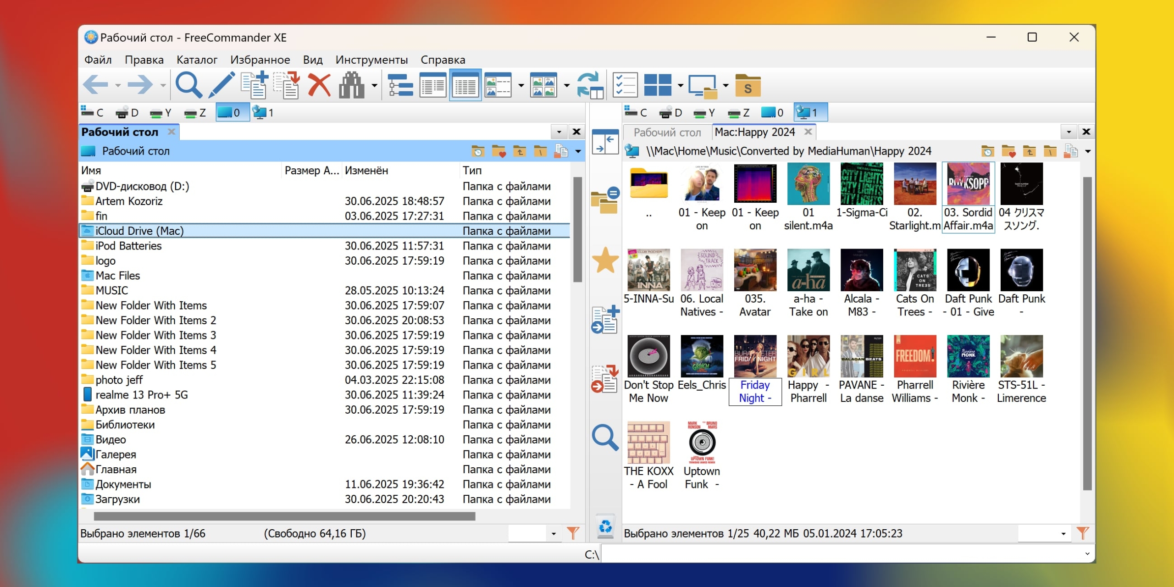
Task: Toggle the dual-panel split layout button
Action: (x=658, y=85)
